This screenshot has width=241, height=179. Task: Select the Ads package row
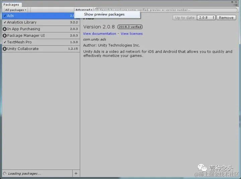point(41,16)
